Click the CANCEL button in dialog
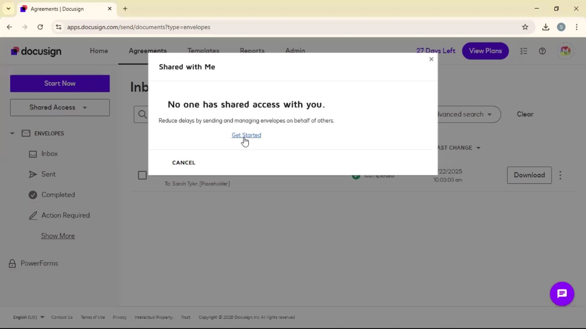Screen dimensions: 586x329 point(184,163)
